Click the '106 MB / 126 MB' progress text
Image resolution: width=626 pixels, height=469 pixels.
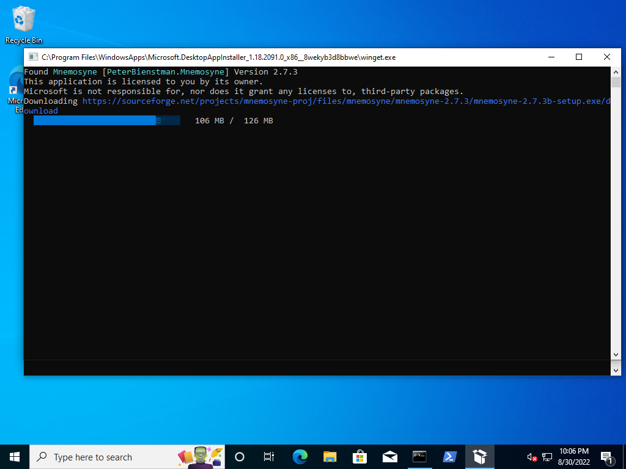pyautogui.click(x=234, y=121)
